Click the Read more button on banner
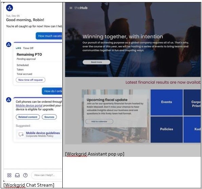Image resolution: width=202 pixels, height=189 pixels. (97, 62)
